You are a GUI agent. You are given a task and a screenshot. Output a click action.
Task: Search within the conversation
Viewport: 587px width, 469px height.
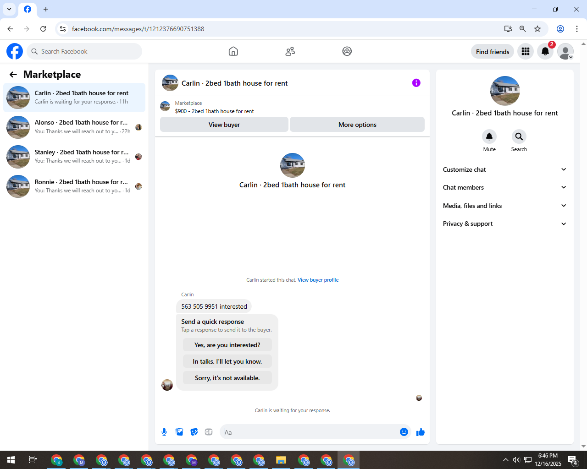click(x=519, y=136)
